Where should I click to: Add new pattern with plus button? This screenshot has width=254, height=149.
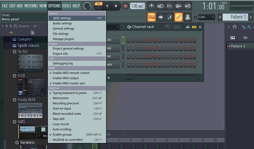click(251, 17)
